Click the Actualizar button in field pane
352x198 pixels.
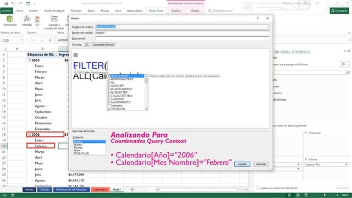point(342,188)
